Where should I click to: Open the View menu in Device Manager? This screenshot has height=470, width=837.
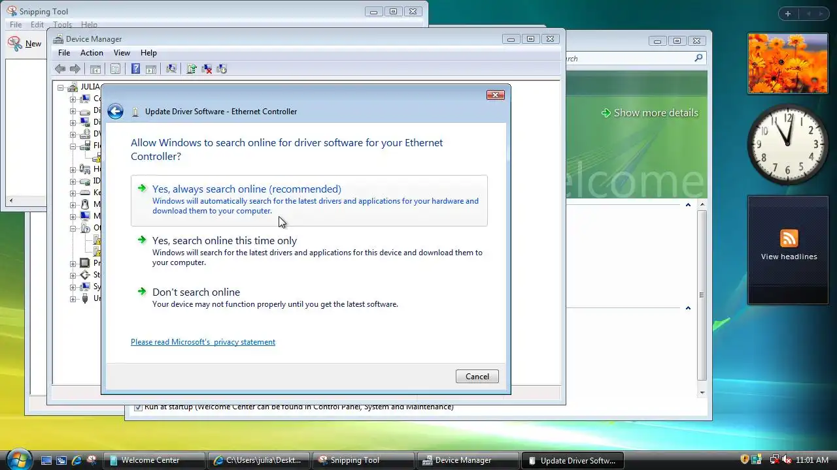pyautogui.click(x=122, y=53)
